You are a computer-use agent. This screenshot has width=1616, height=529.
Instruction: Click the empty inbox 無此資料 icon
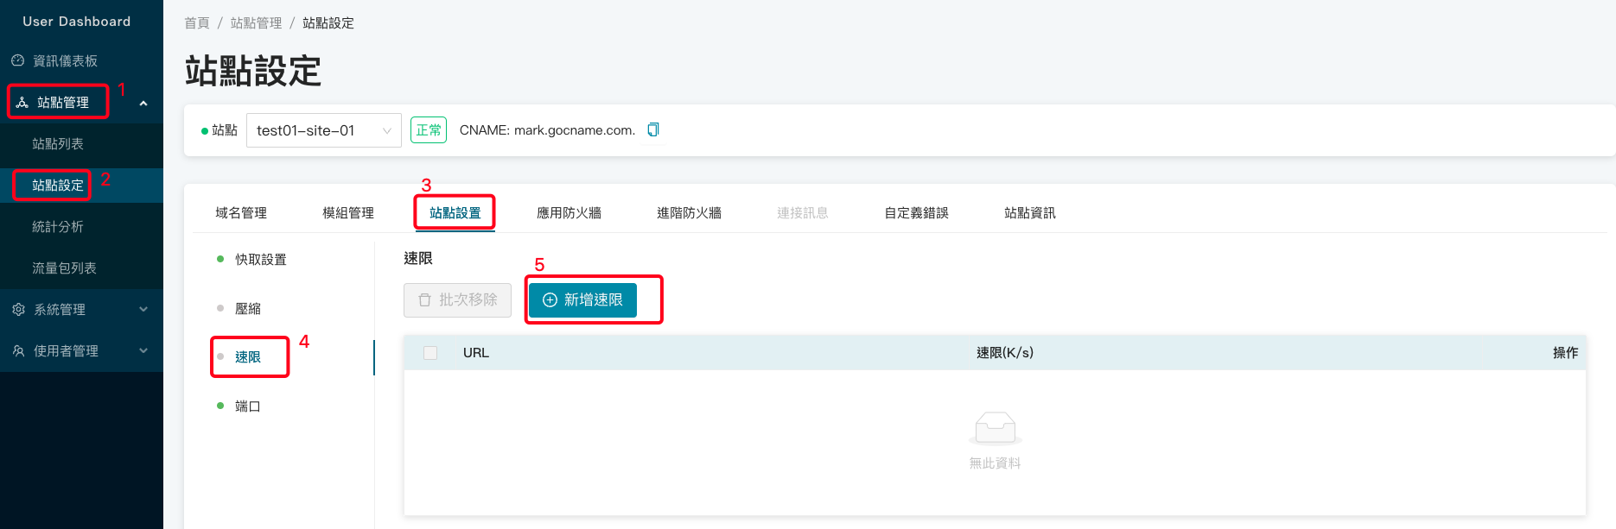point(995,427)
